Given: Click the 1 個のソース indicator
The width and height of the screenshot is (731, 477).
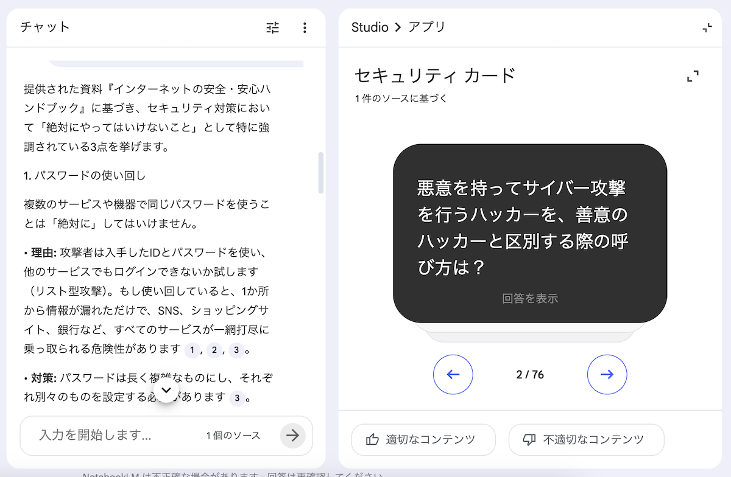Looking at the screenshot, I should click(x=233, y=436).
